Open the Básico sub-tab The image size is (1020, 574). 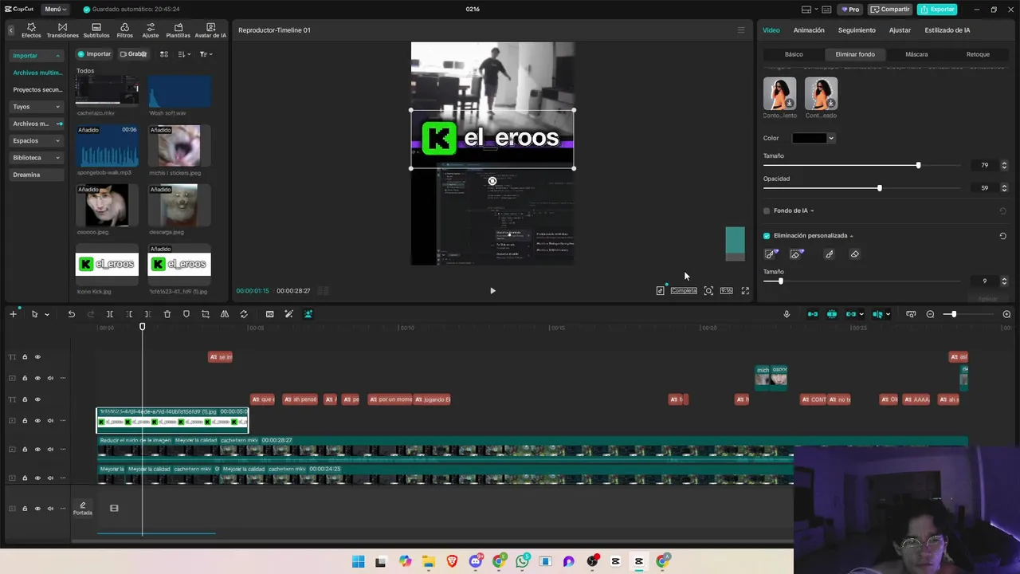point(794,54)
